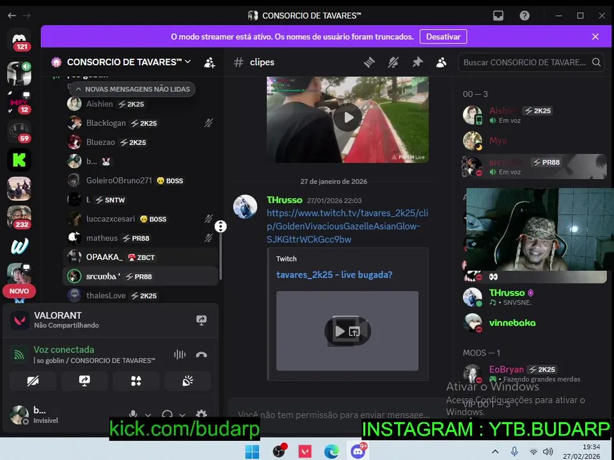Open the W server icon in sidebar
The image size is (614, 460).
coord(19,246)
